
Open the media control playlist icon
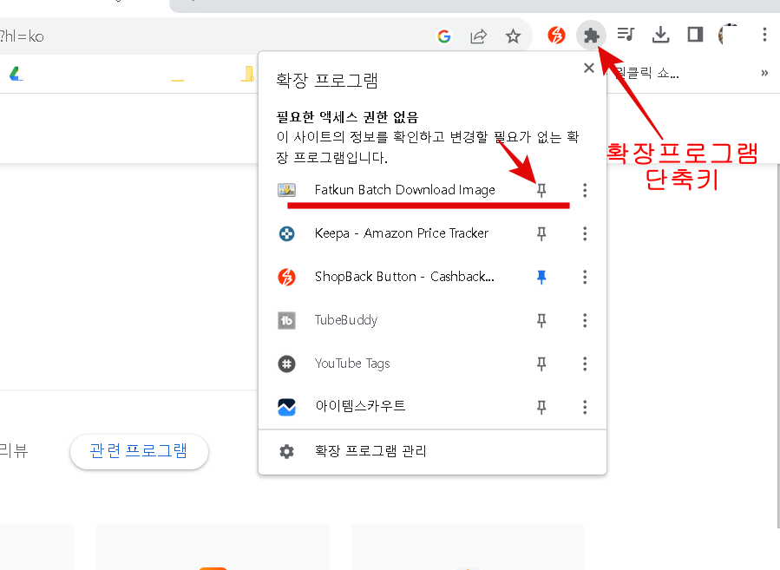[626, 35]
